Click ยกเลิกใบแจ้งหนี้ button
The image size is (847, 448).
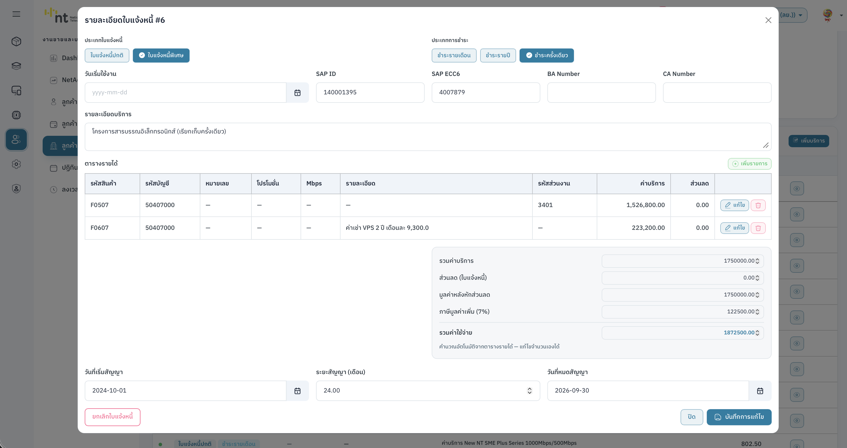click(x=112, y=417)
